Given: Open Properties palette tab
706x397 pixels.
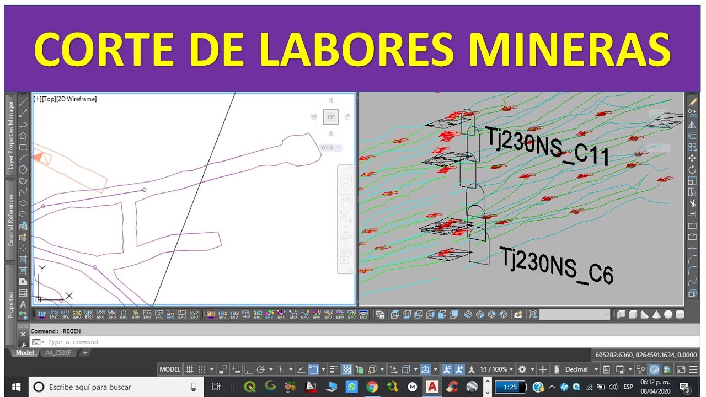Looking at the screenshot, I should click(x=10, y=305).
